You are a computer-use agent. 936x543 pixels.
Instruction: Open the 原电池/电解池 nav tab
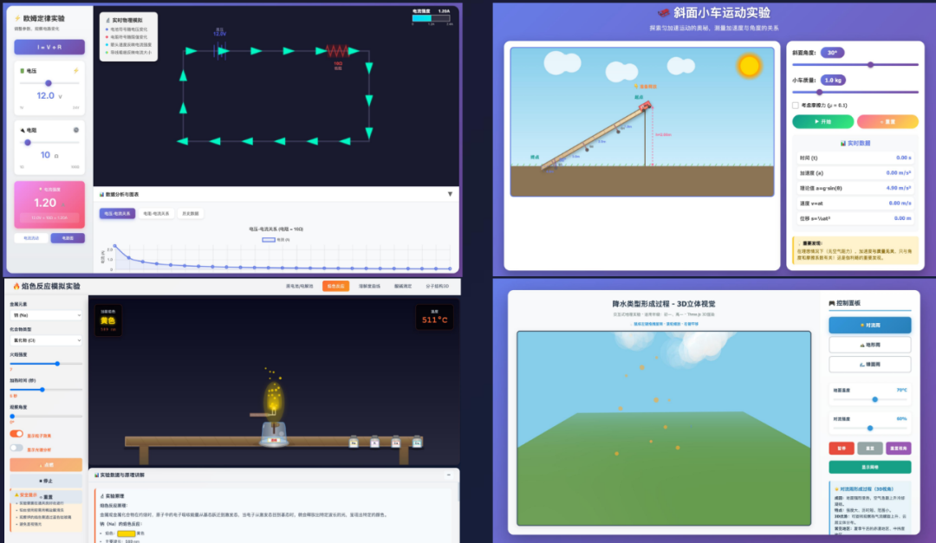[x=300, y=286]
